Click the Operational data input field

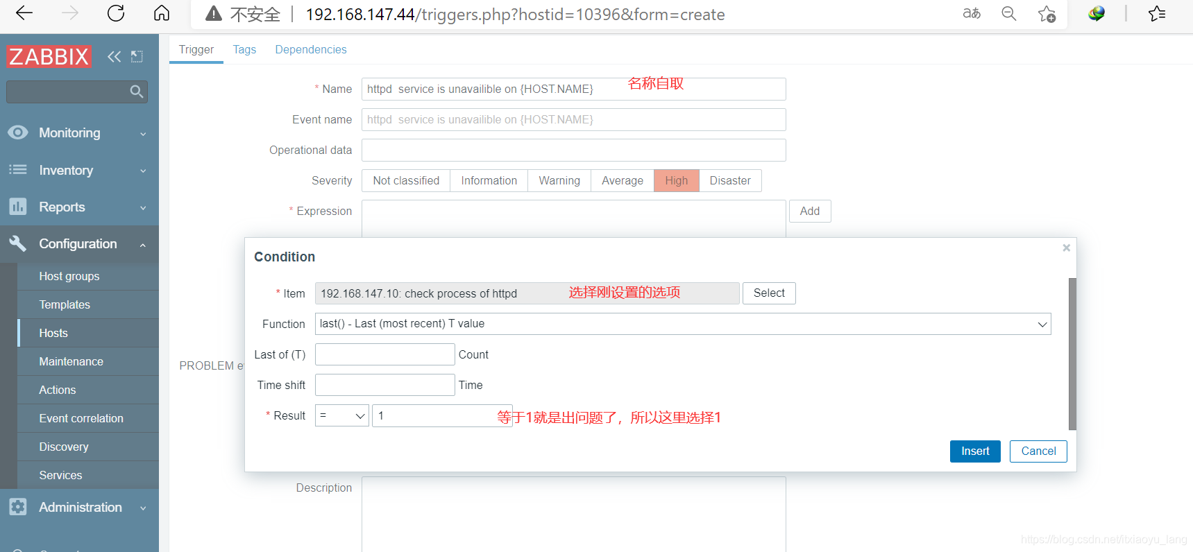pyautogui.click(x=573, y=150)
